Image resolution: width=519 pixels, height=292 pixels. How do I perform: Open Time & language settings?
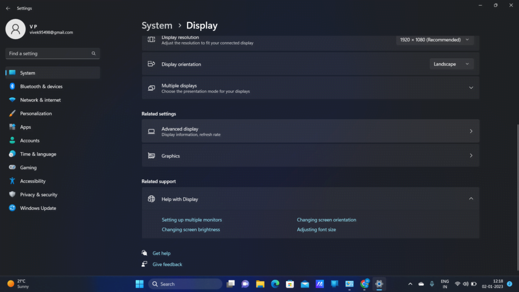click(53, 154)
